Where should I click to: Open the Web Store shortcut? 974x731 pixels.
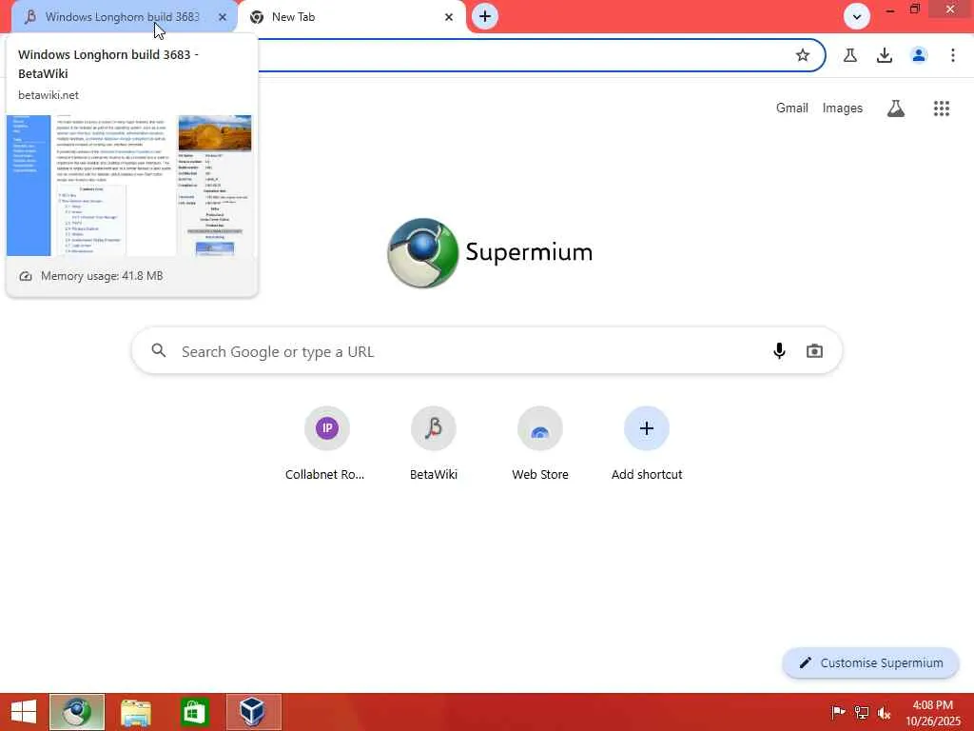(540, 444)
